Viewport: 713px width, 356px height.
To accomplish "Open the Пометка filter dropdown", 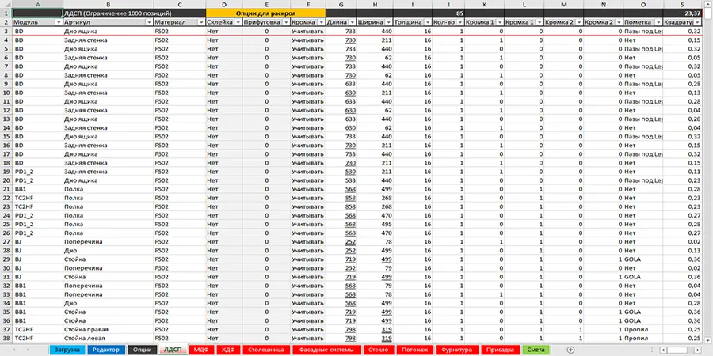I will pyautogui.click(x=658, y=23).
